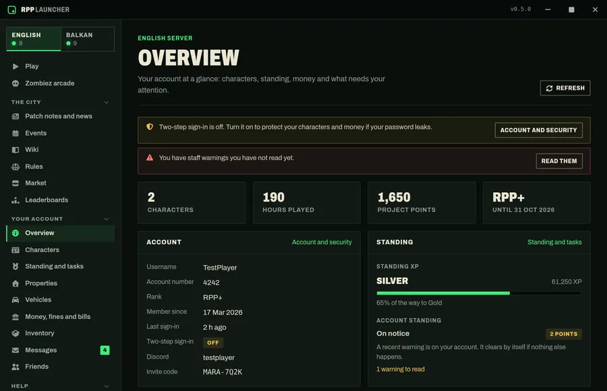The width and height of the screenshot is (607, 391).
Task: Click the 190 Hours Played stat card
Action: point(307,203)
